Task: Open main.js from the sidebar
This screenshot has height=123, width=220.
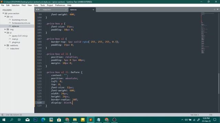Action: click(x=15, y=39)
